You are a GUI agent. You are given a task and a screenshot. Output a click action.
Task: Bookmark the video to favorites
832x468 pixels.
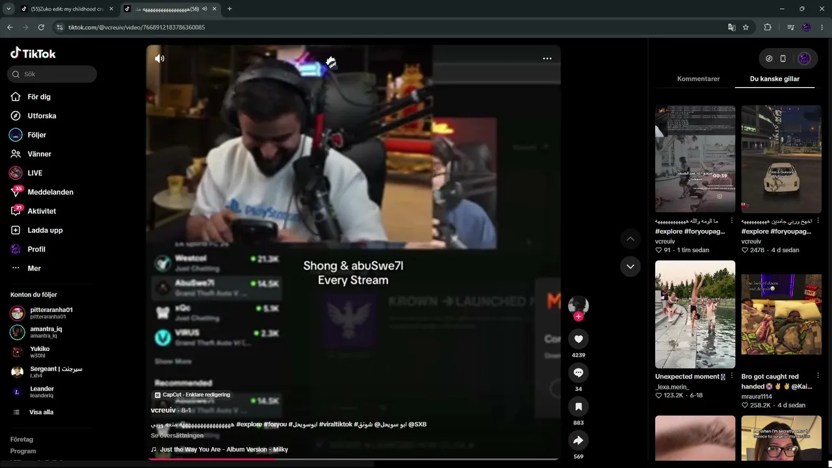tap(578, 406)
